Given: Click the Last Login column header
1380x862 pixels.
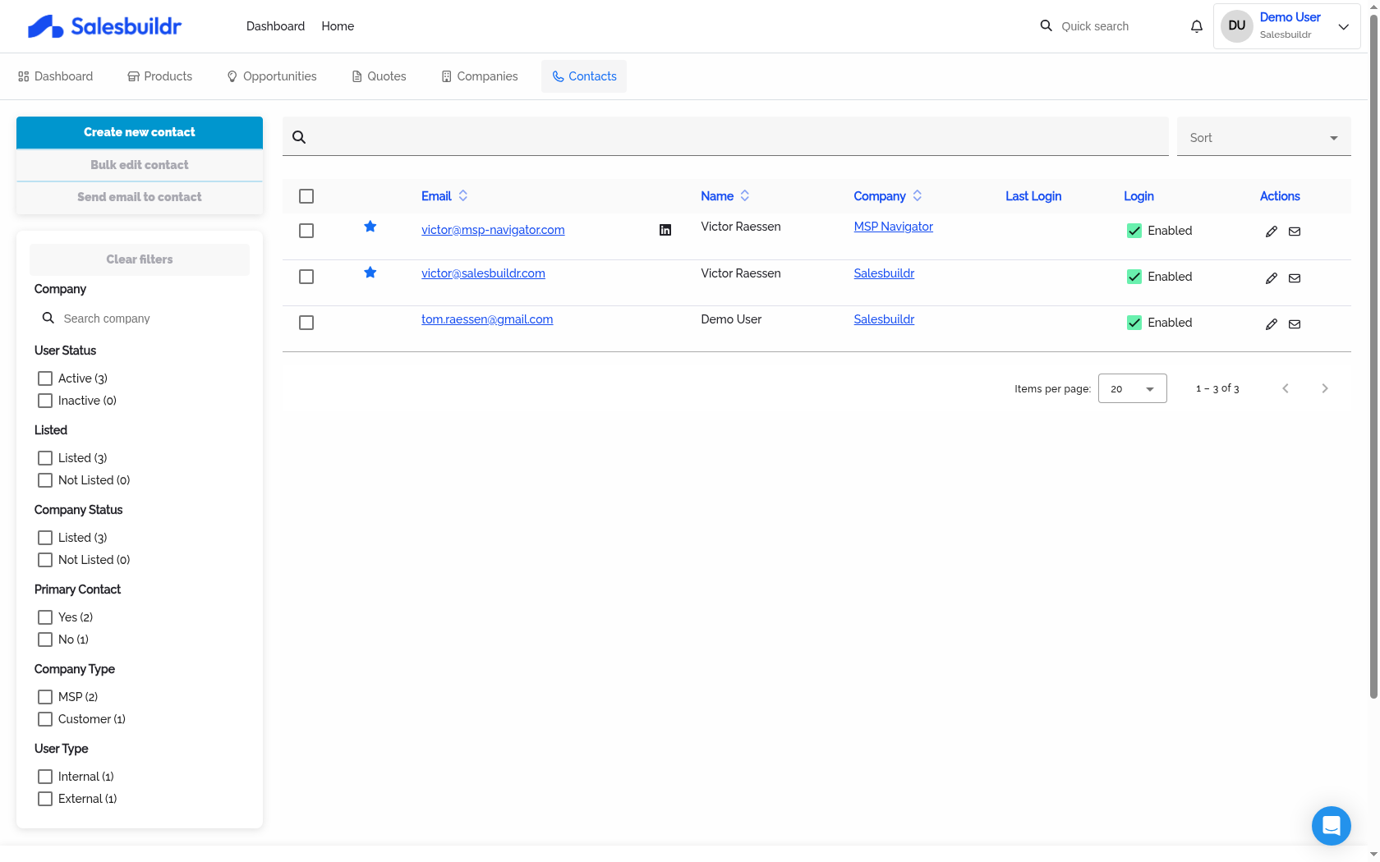Looking at the screenshot, I should [1033, 196].
